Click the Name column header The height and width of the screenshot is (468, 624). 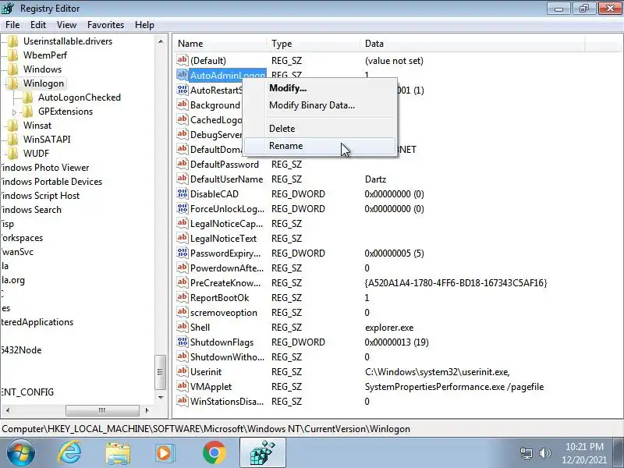point(220,44)
